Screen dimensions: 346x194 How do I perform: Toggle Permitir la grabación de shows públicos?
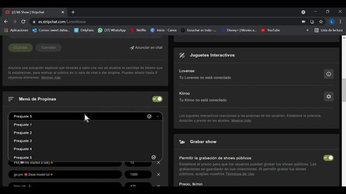point(328,158)
